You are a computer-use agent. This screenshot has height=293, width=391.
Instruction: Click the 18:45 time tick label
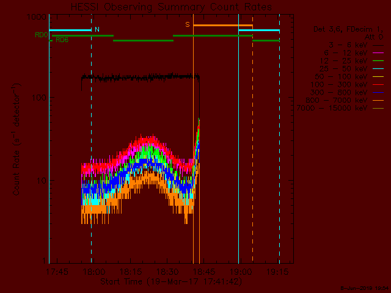point(204,272)
